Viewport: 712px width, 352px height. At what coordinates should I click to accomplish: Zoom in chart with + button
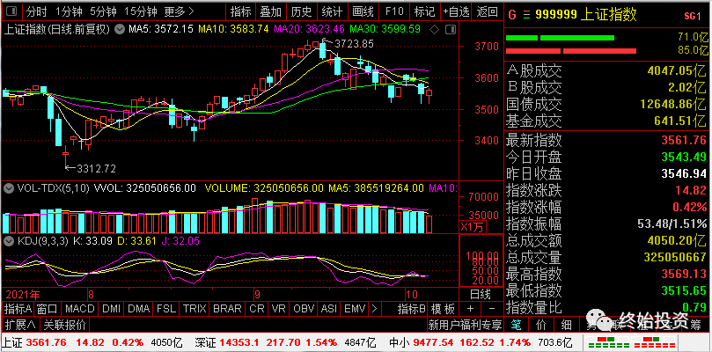(x=471, y=309)
